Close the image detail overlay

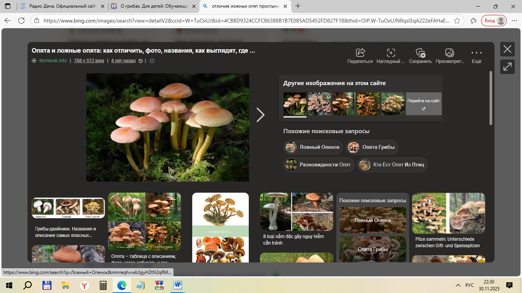point(507,49)
